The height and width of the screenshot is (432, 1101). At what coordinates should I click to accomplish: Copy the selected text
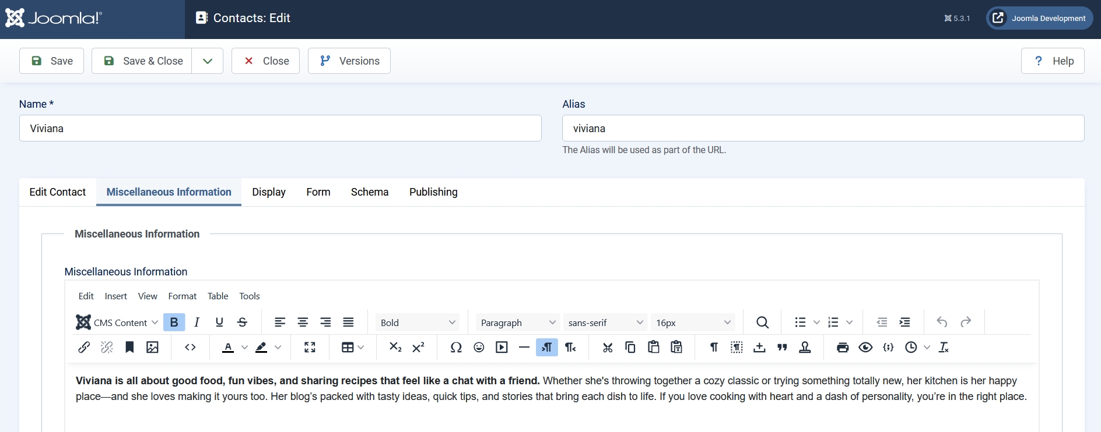coord(630,347)
